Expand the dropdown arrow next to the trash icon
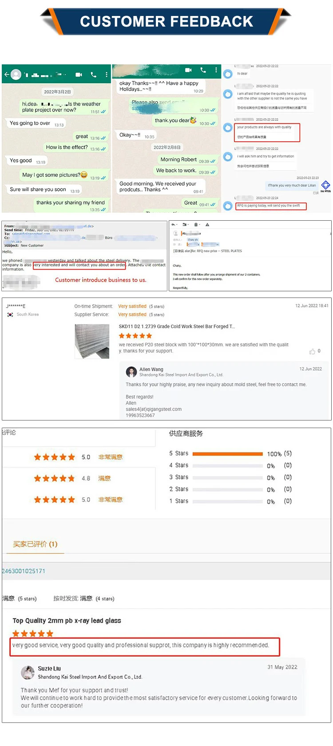Image resolution: width=333 pixels, height=746 pixels. tap(199, 225)
